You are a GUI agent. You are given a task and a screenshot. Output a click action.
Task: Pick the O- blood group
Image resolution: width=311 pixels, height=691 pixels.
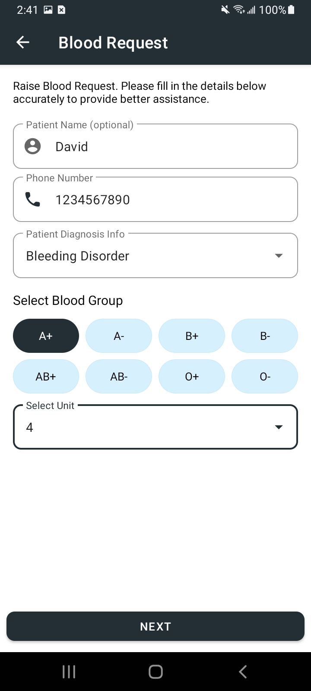coord(265,377)
